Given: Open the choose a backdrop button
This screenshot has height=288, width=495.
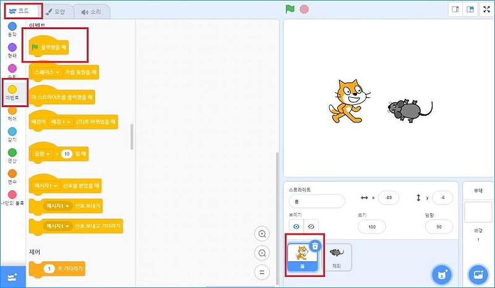Looking at the screenshot, I should 478,274.
